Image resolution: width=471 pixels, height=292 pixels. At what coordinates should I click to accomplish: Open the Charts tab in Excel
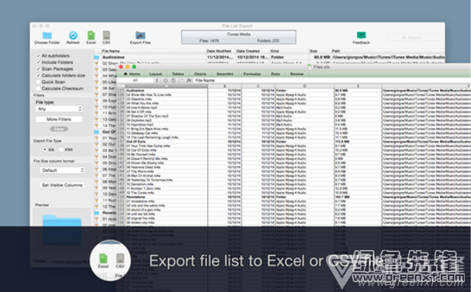coord(200,74)
